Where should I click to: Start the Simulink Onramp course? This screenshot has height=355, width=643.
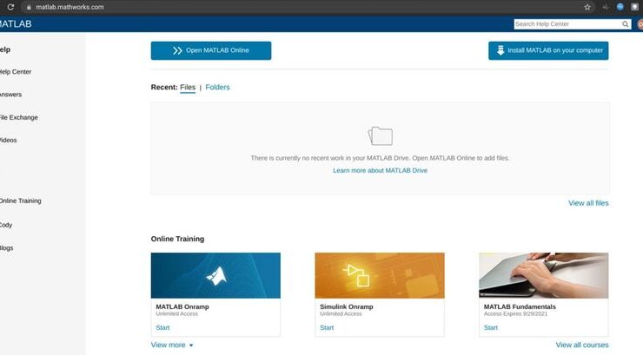[x=327, y=327]
